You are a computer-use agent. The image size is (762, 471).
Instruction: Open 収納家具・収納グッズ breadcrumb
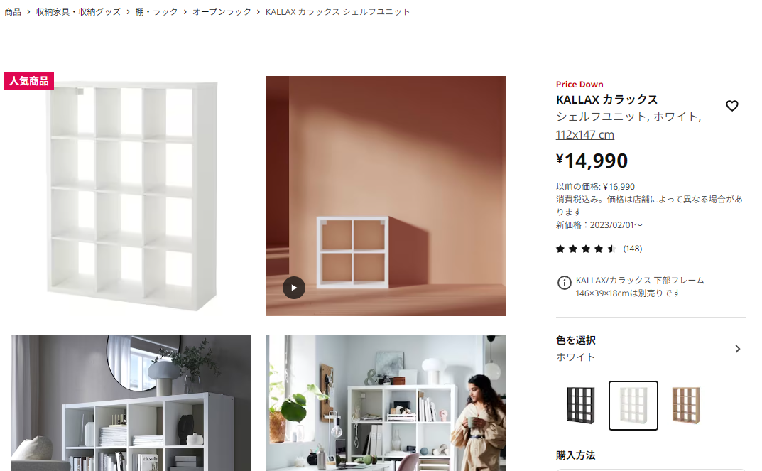point(78,11)
